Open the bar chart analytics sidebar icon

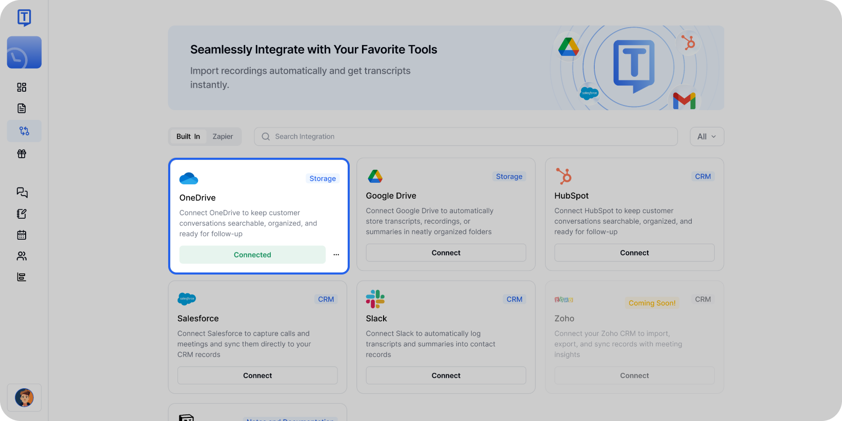point(22,277)
